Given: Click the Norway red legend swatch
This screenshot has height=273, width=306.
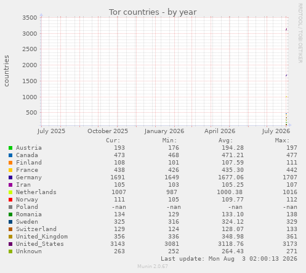Looking at the screenshot, I should click(x=10, y=200).
